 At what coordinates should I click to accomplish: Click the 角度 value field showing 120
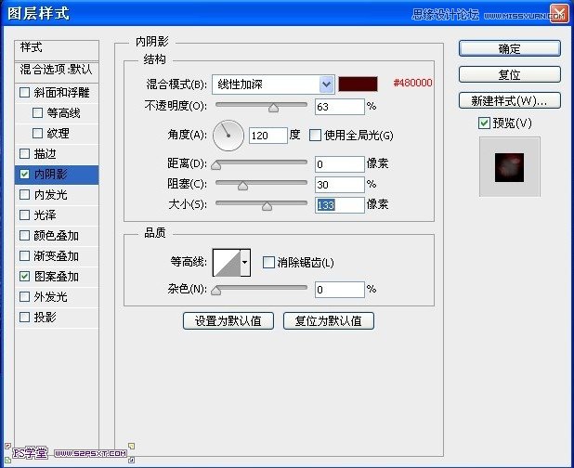(268, 136)
